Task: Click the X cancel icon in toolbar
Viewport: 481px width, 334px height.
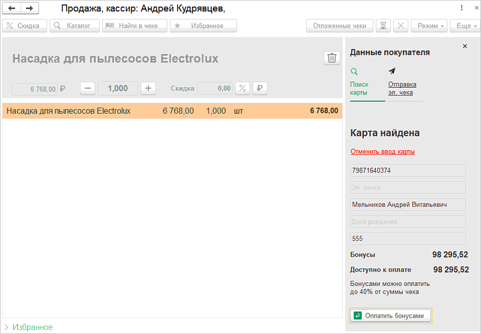Action: click(402, 26)
